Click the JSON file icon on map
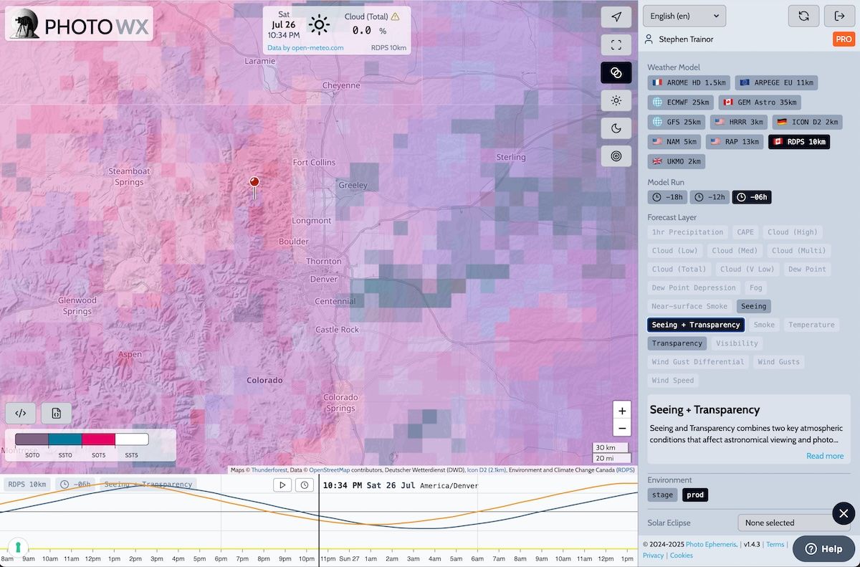 pos(56,413)
